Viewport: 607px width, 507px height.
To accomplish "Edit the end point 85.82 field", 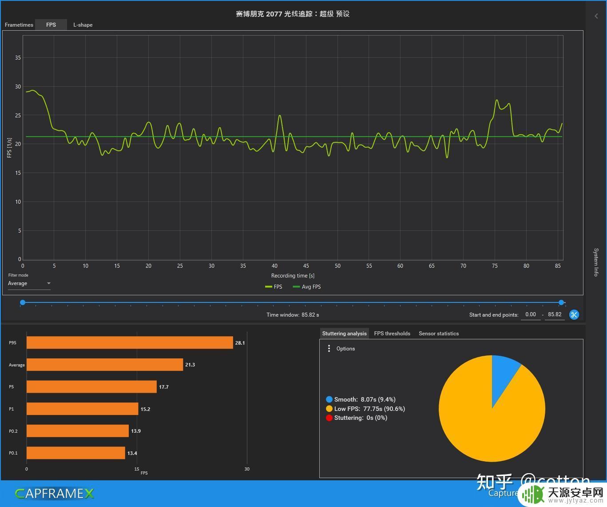I will coord(555,314).
